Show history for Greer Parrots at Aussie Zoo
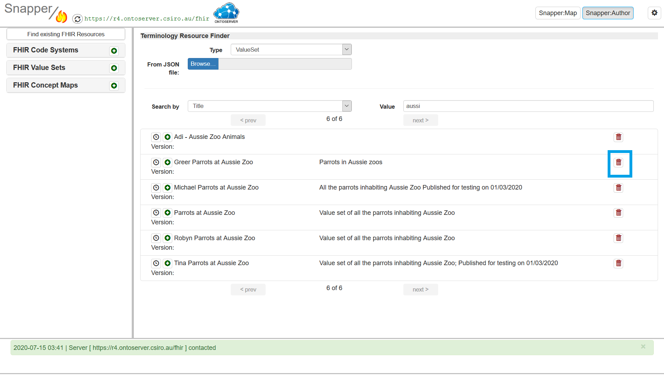This screenshot has height=384, width=664. 156,162
